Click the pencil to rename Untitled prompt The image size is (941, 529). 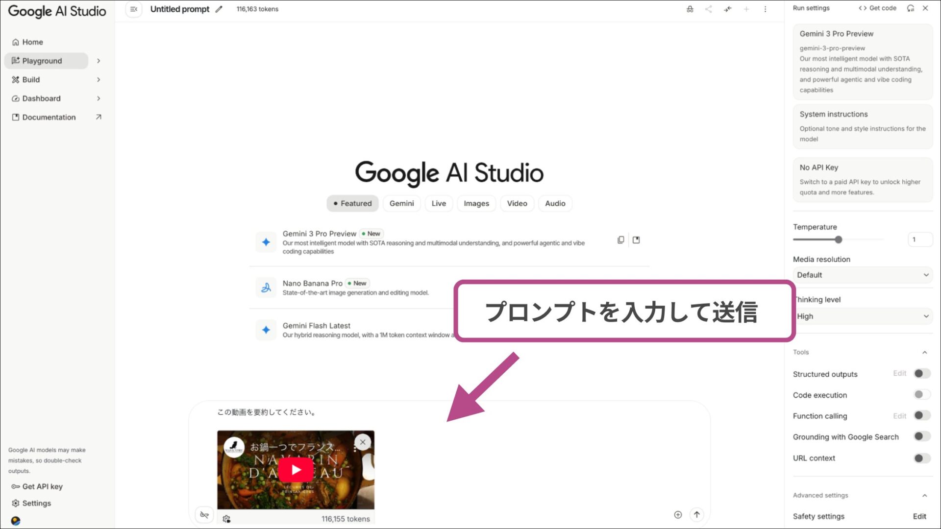coord(219,9)
